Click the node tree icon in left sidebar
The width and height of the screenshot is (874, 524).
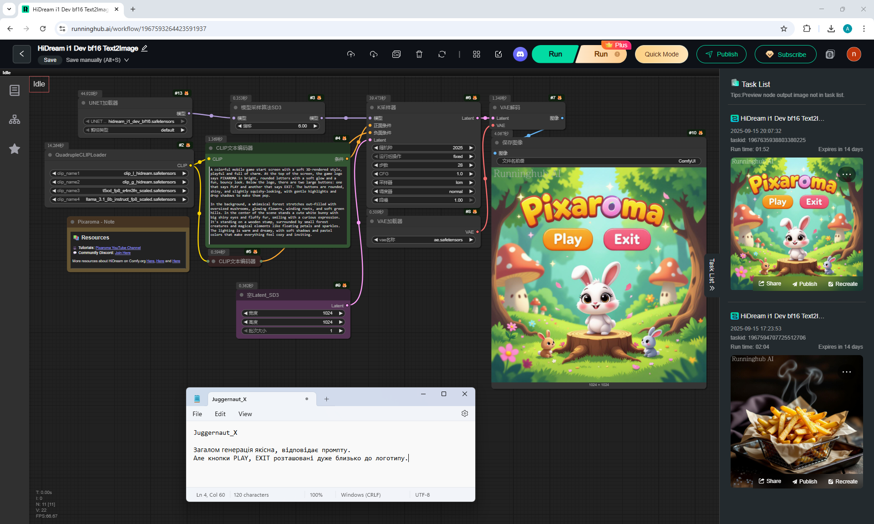[x=15, y=120]
